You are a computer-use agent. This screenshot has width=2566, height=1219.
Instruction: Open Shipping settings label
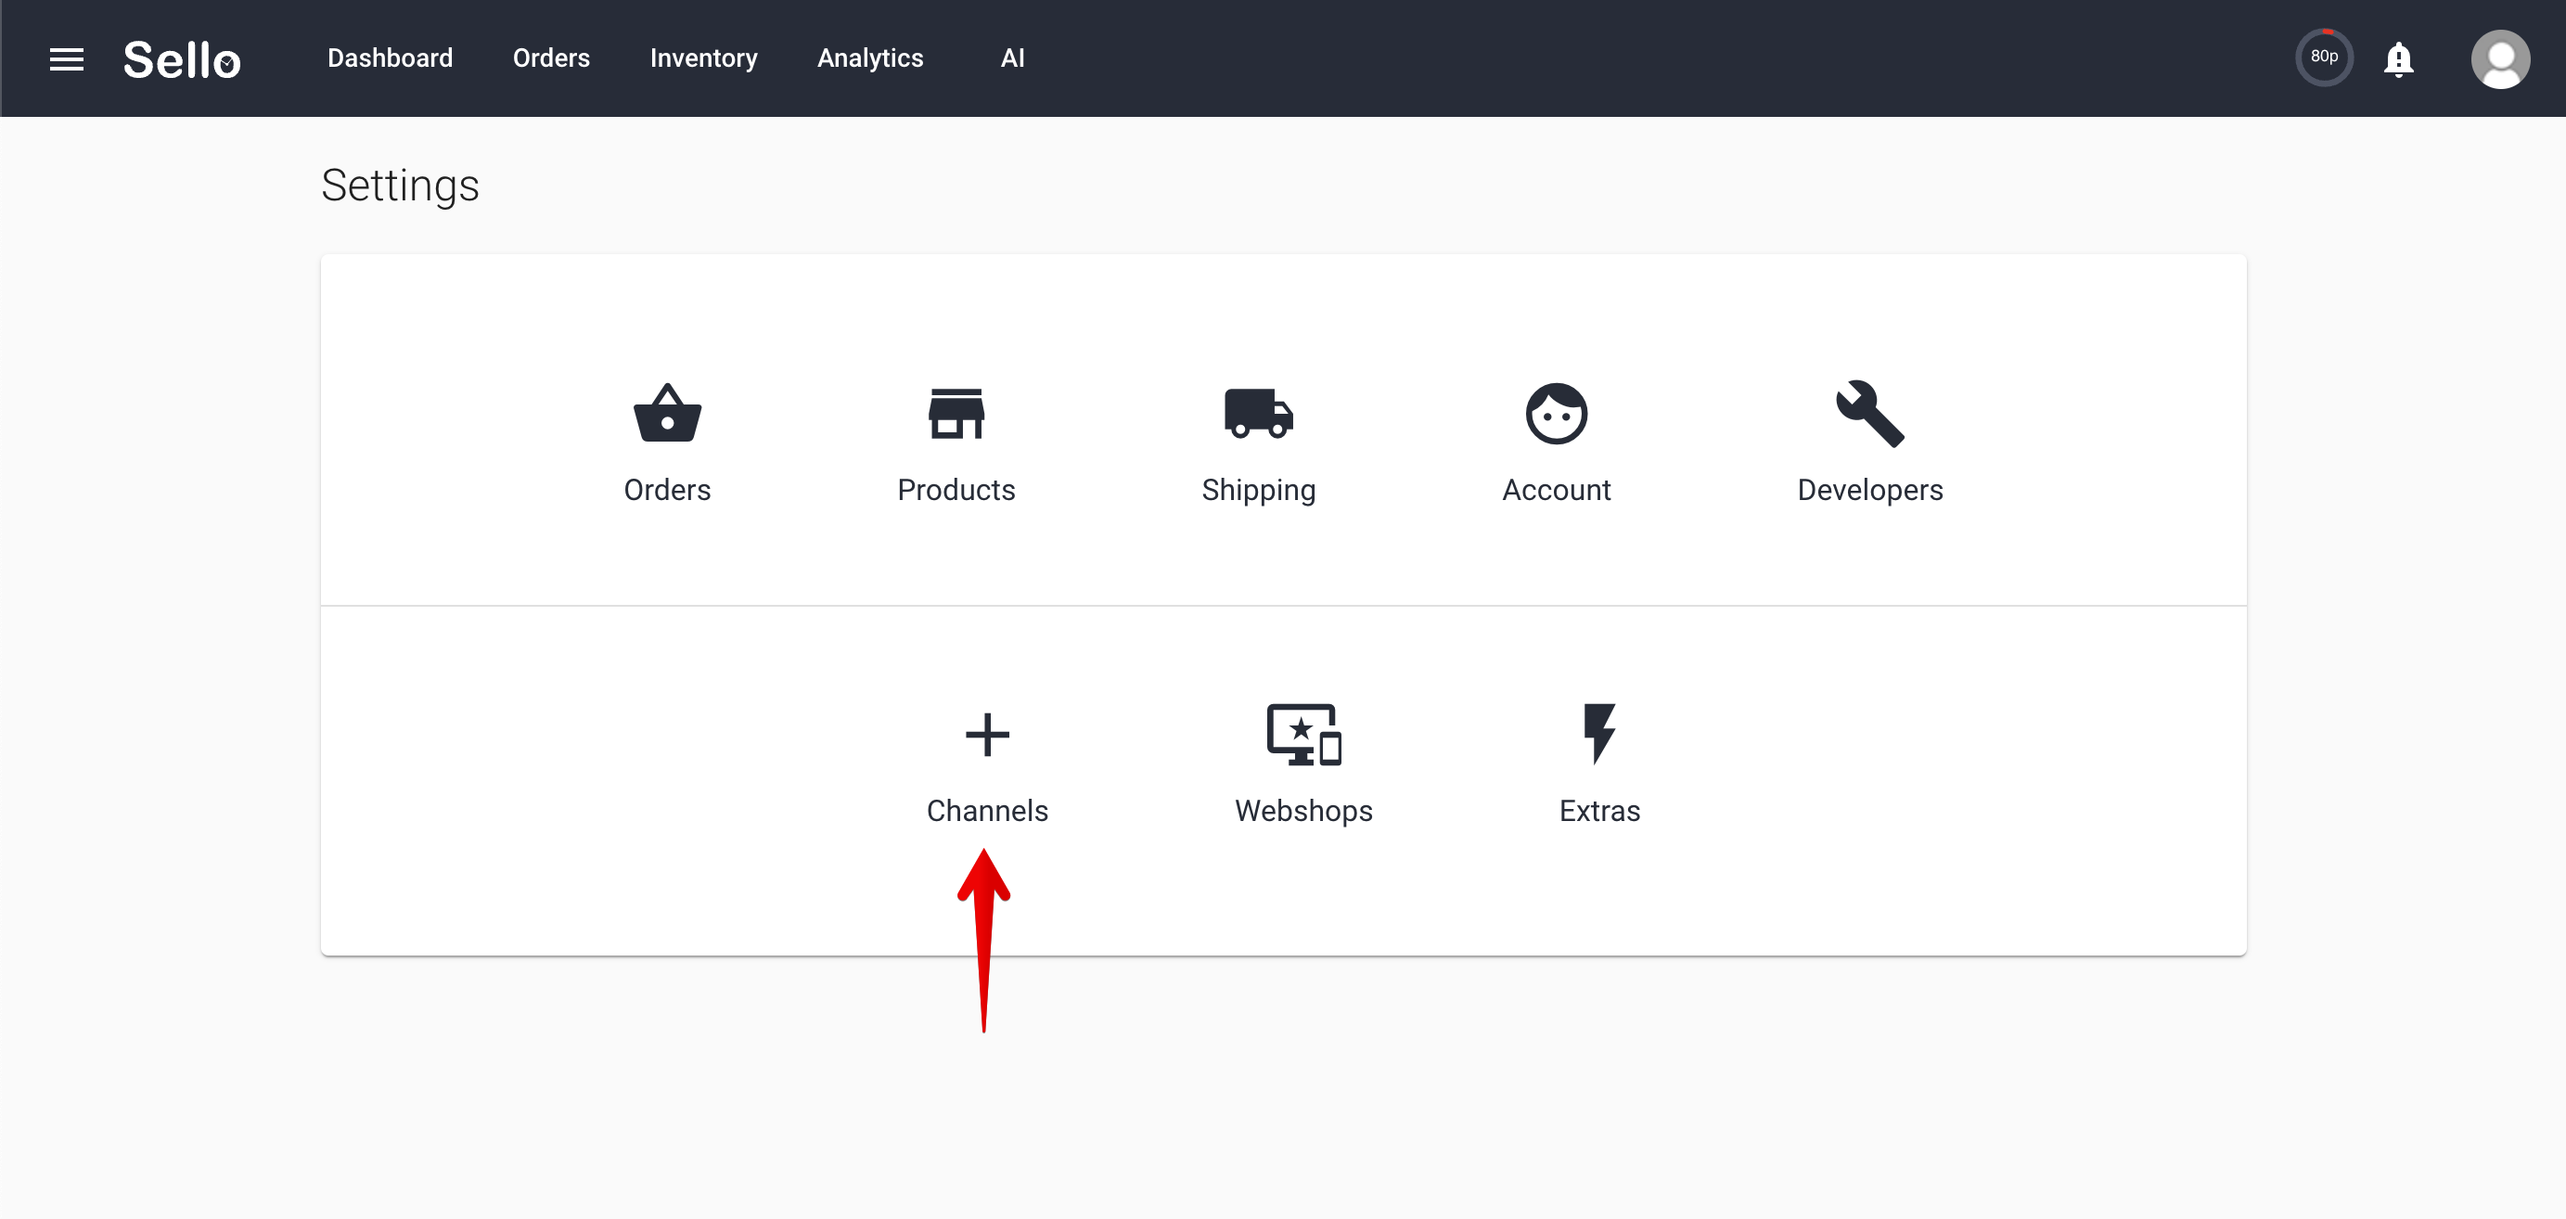[1258, 490]
